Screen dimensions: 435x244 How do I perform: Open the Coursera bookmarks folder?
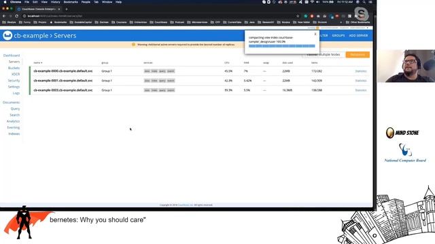(x=119, y=22)
